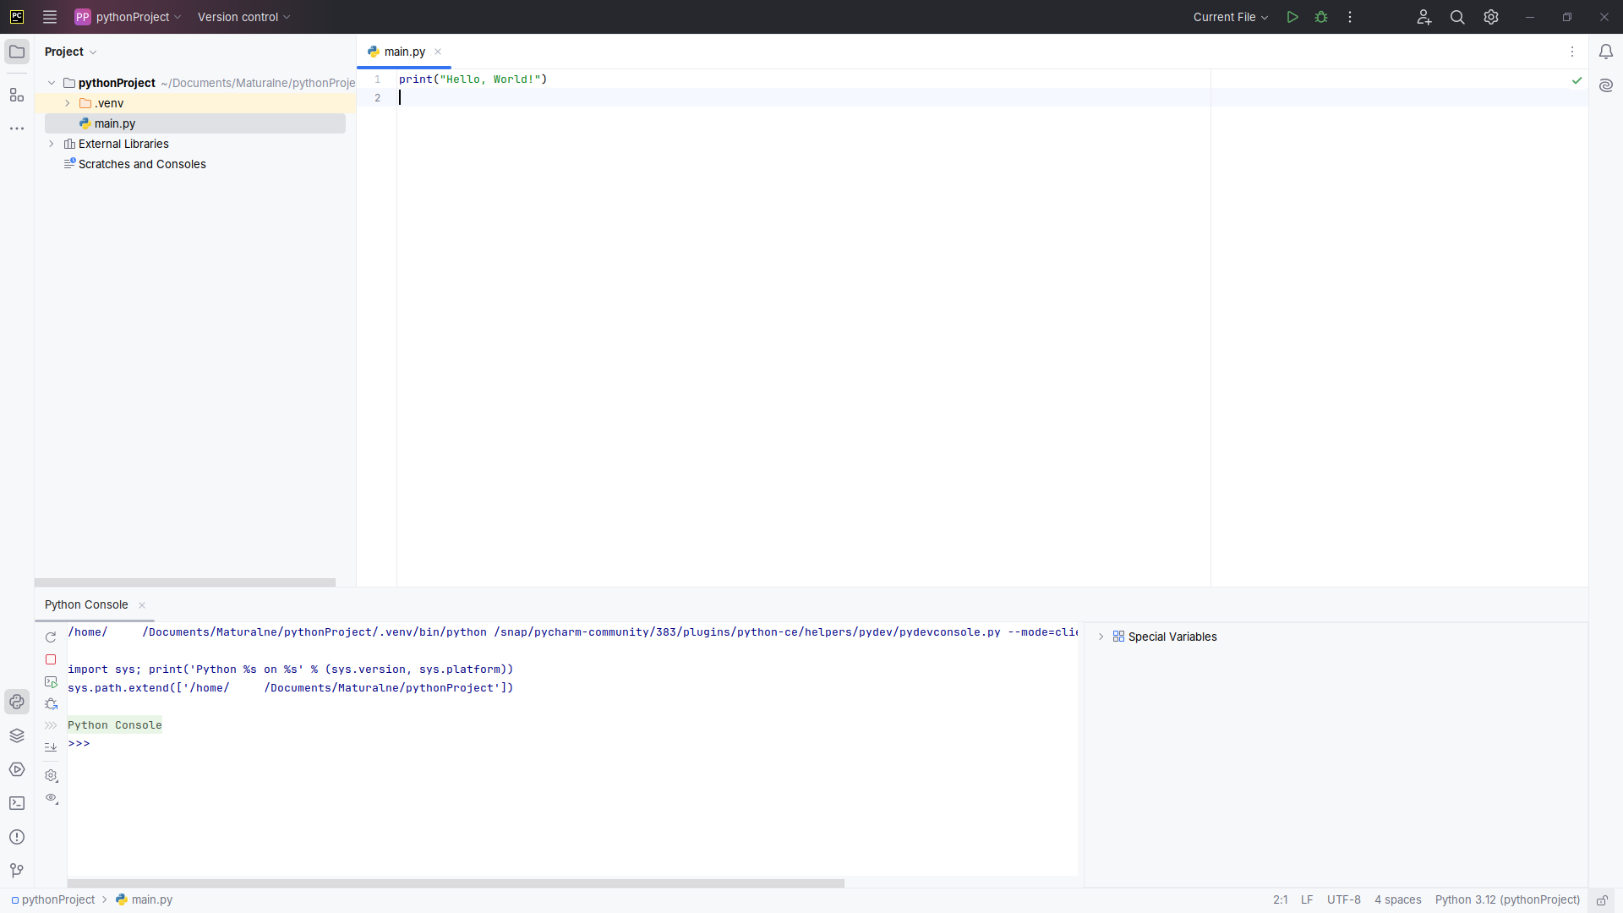This screenshot has height=913, width=1623.
Task: Click PyCharm logo icon
Action: [17, 17]
